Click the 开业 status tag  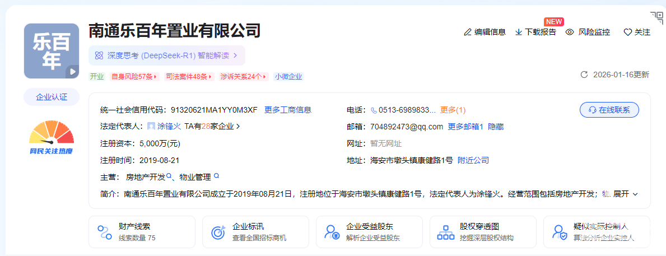pyautogui.click(x=96, y=77)
